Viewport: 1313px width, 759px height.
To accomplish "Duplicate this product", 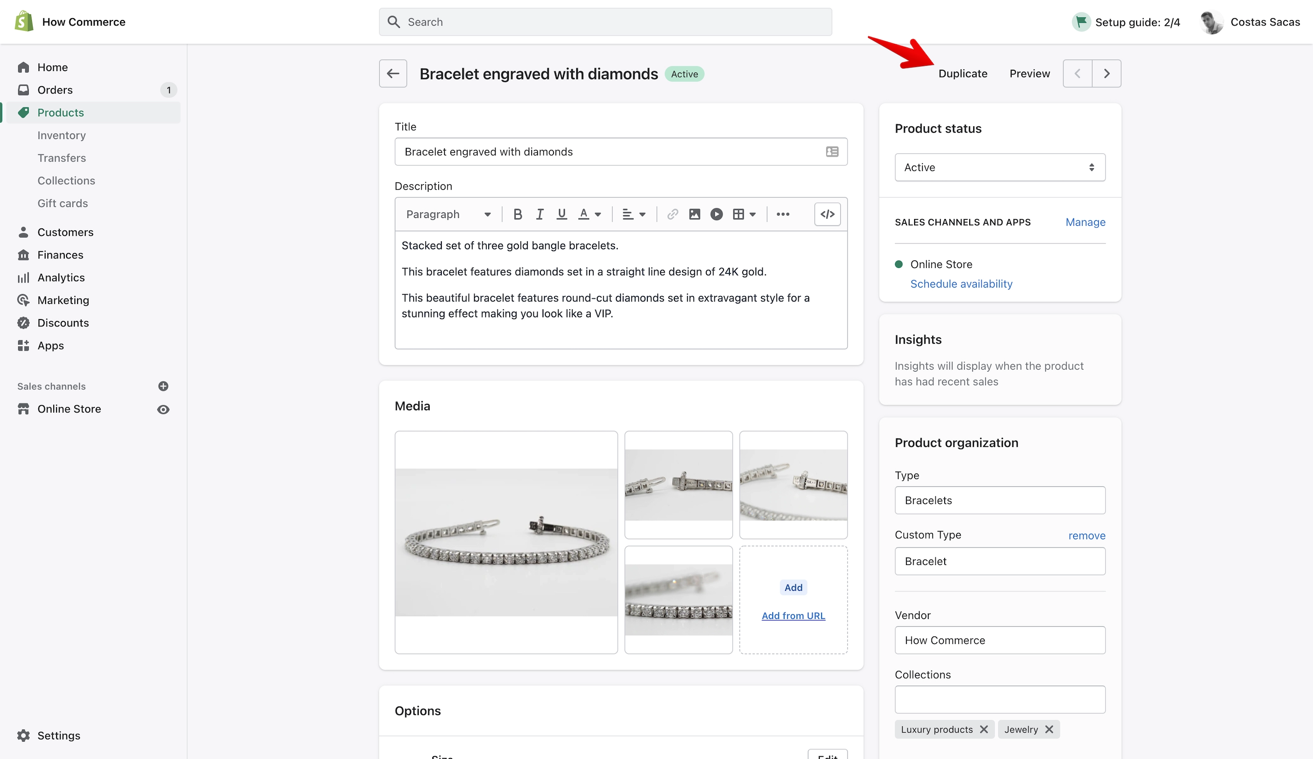I will 962,73.
